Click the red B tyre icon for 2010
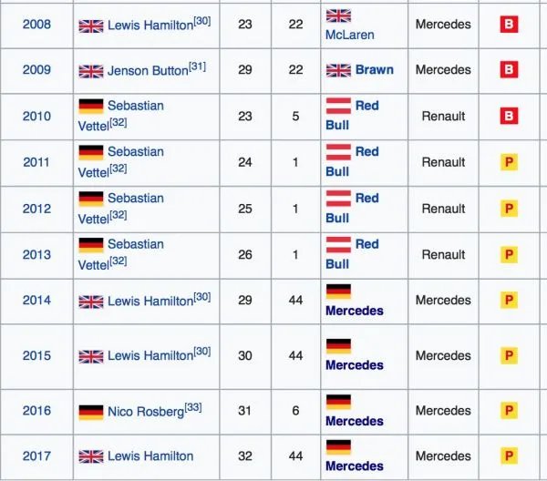This screenshot has width=547, height=481. coord(509,116)
